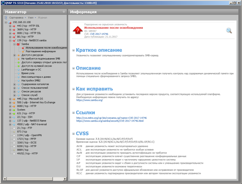
Task: Click the blue icon beside Время узла
Action: 18,73
